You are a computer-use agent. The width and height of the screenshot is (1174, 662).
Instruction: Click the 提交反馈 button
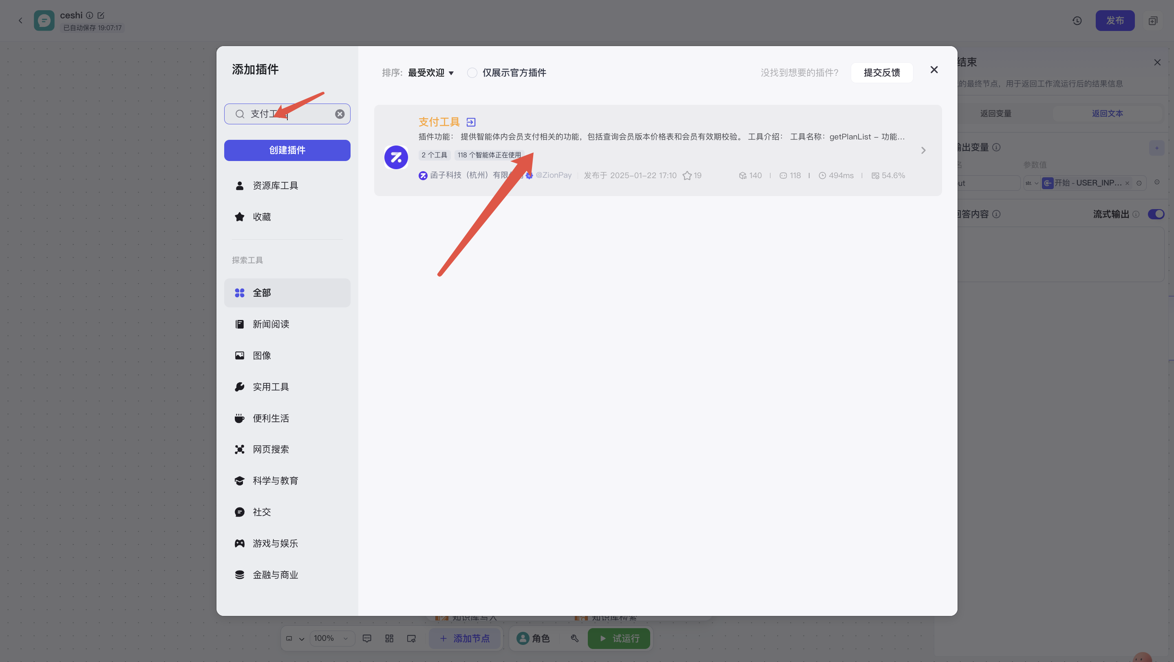(881, 73)
